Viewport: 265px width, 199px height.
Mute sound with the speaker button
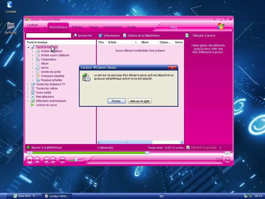coord(62,160)
